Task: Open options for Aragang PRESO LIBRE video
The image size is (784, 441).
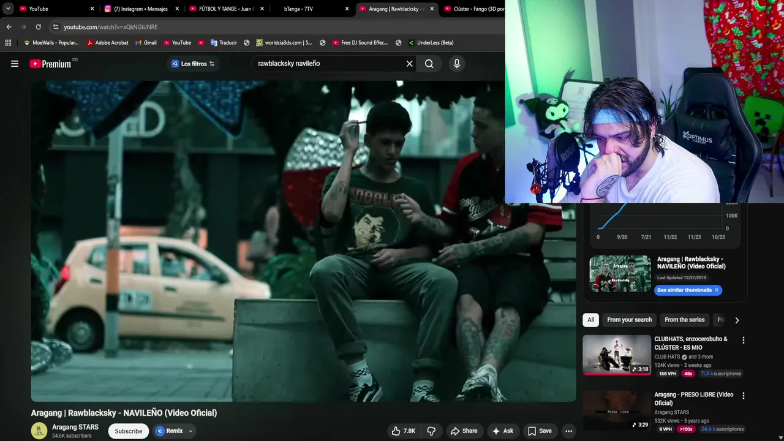Action: coord(744,396)
